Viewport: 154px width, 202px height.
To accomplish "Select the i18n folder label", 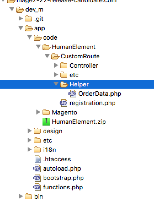I will pyautogui.click(x=49, y=150).
